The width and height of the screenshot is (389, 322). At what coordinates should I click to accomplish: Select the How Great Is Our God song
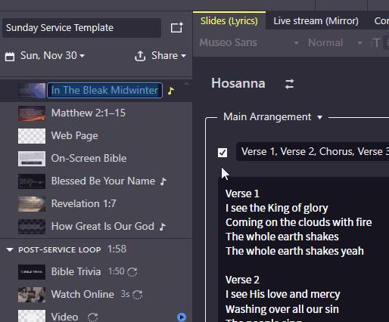point(96,227)
